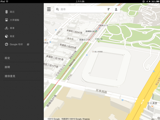Collapse the sidebar with the hamburger icon
This screenshot has height=120, width=160.
(49, 9)
